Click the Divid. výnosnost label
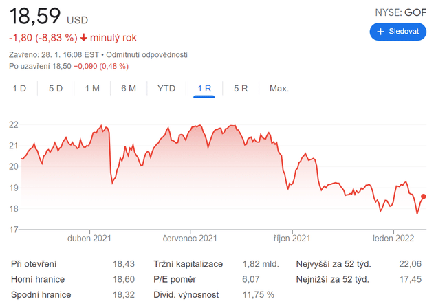The image size is (447, 308). point(188,294)
